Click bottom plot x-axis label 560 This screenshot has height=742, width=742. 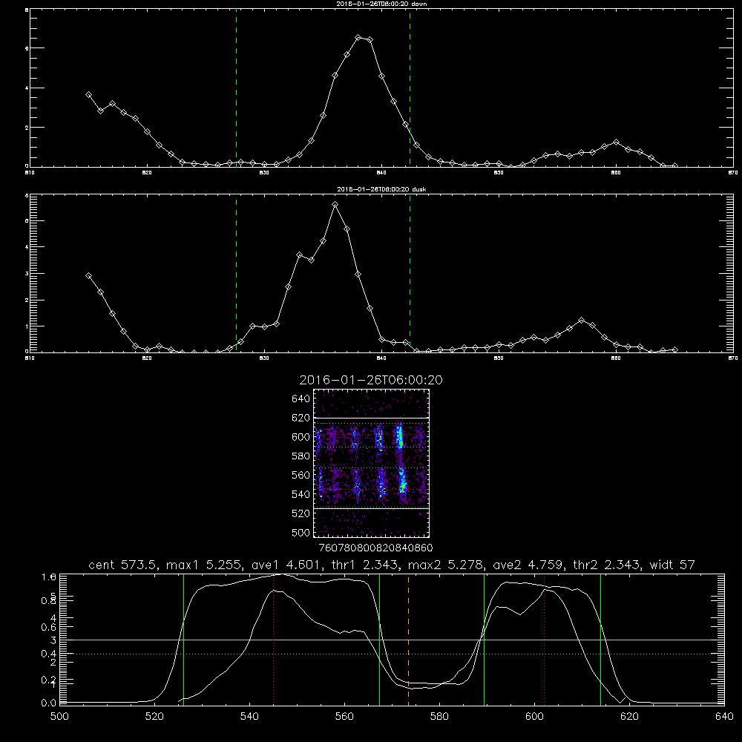point(344,717)
